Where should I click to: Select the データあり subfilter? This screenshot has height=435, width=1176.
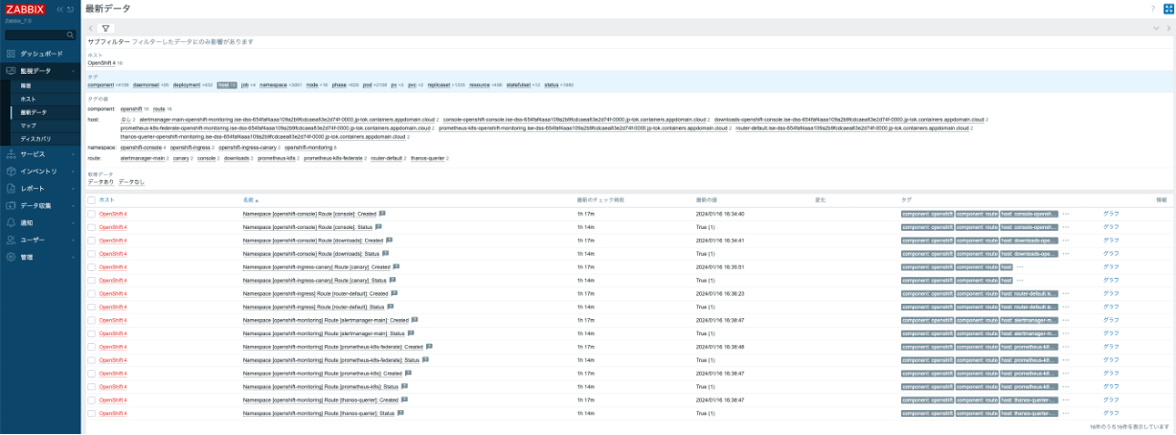tap(101, 181)
